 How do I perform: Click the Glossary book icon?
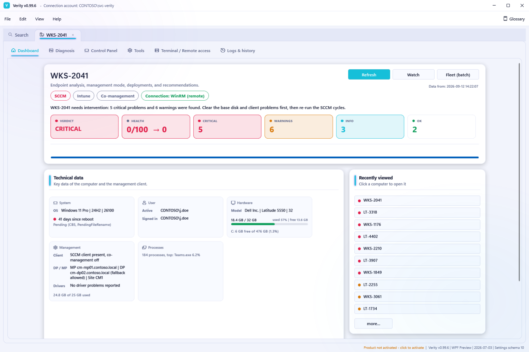click(x=505, y=19)
